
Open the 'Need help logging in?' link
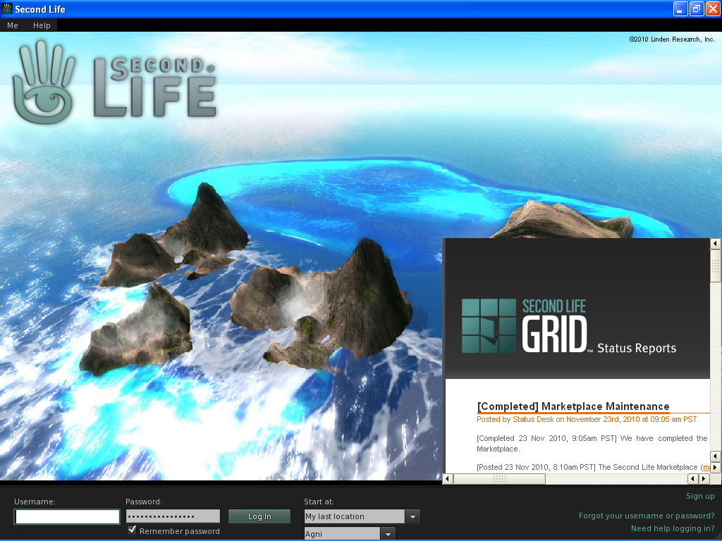tap(672, 528)
